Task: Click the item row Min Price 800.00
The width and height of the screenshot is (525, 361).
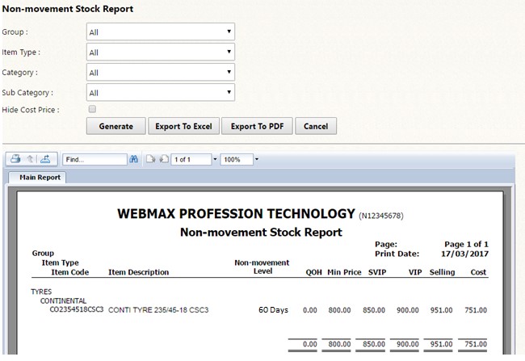Action: pos(339,310)
